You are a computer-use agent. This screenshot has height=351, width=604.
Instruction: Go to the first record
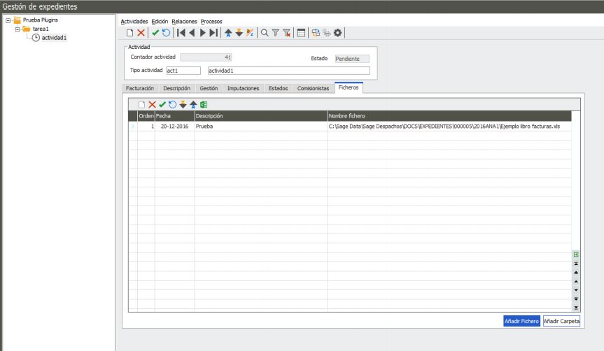coord(181,33)
